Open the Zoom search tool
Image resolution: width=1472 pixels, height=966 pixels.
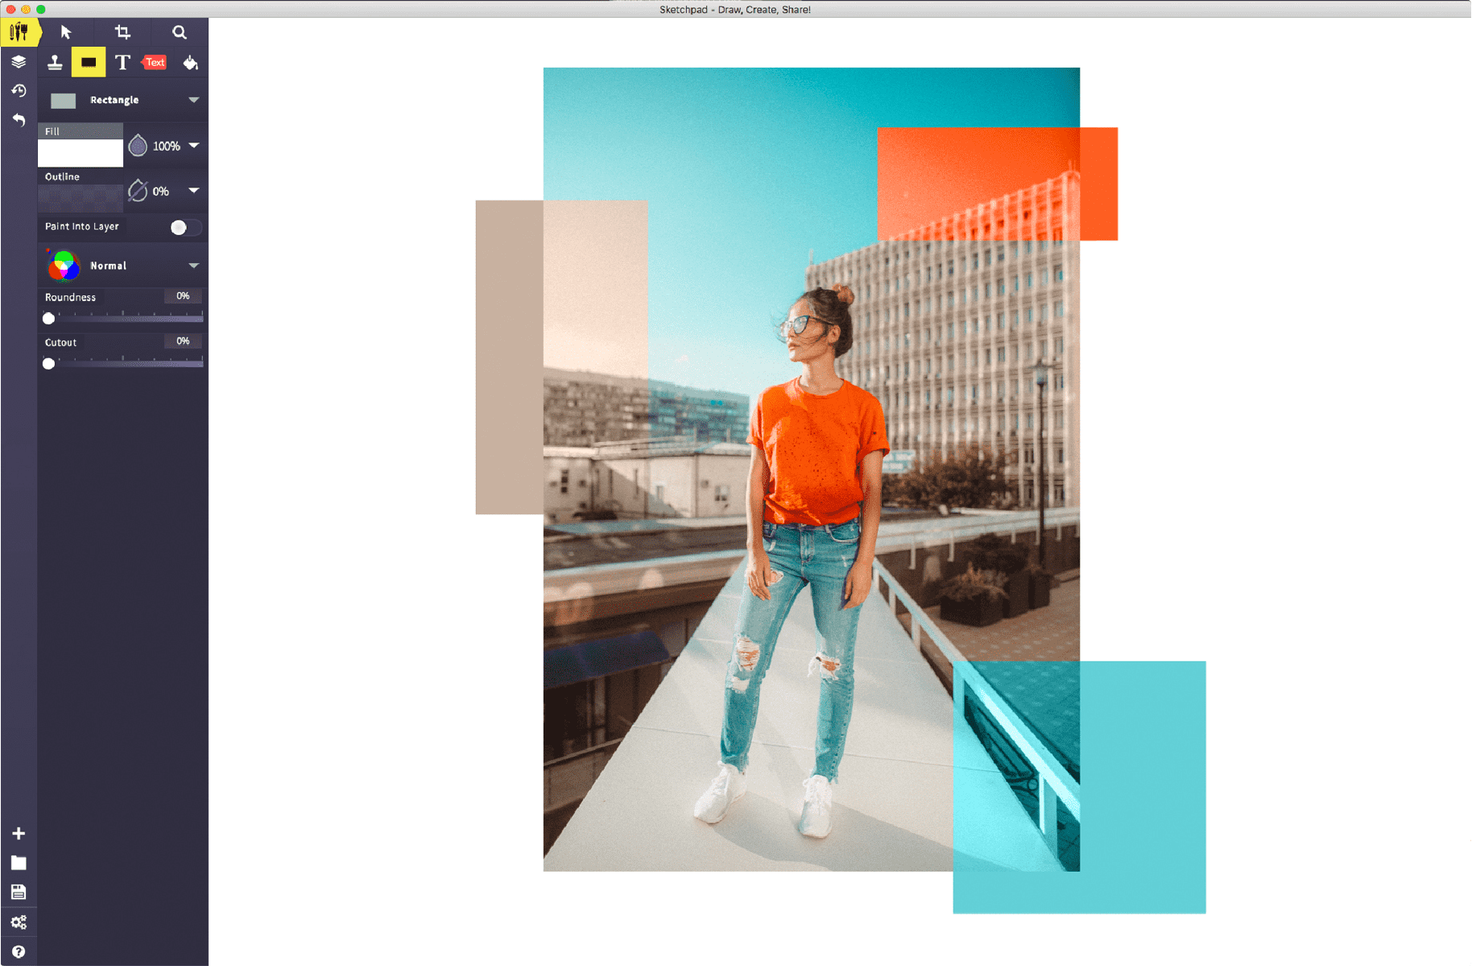tap(179, 32)
